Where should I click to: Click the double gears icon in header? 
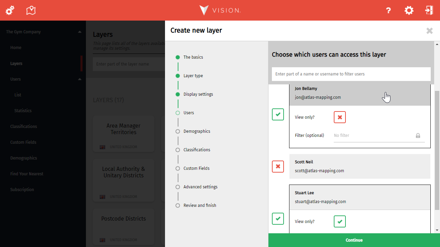(10, 10)
